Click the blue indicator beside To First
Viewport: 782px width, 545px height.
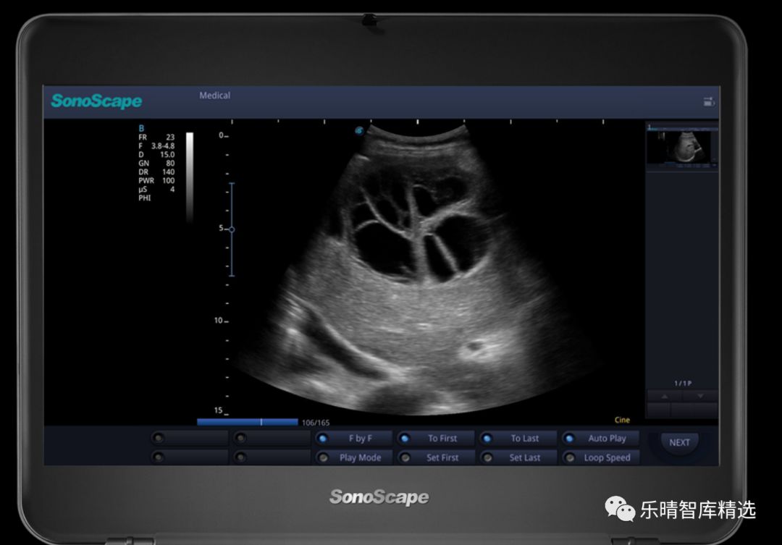click(x=405, y=439)
